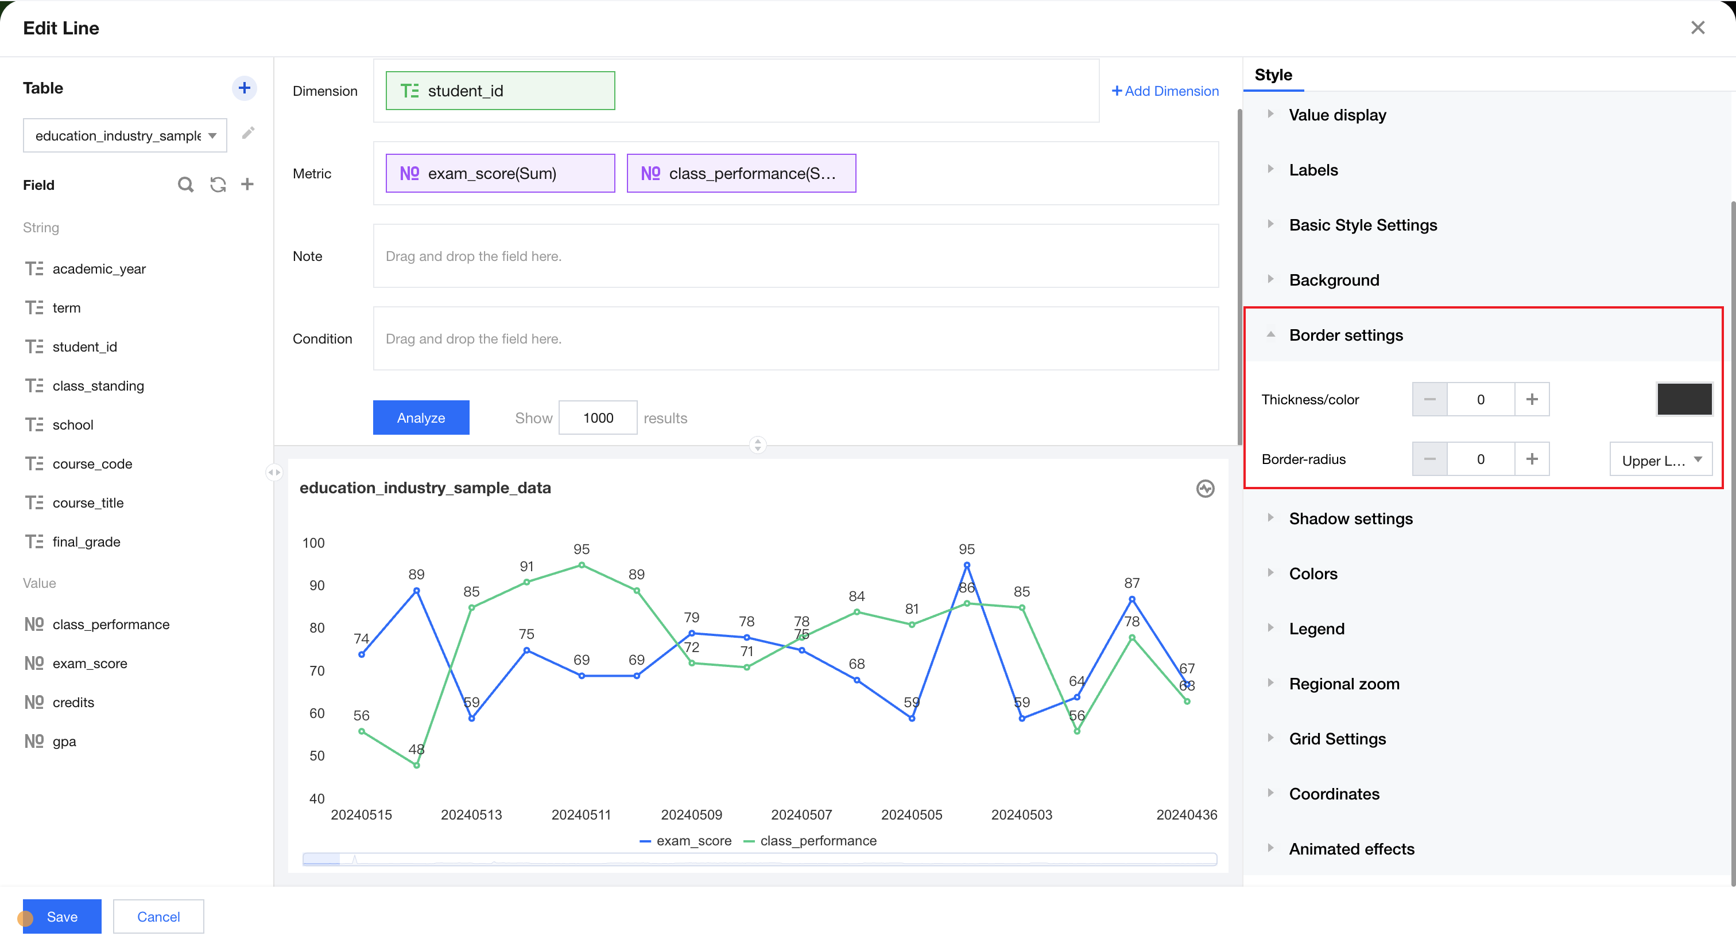
Task: Save the line chart edits
Action: [62, 916]
